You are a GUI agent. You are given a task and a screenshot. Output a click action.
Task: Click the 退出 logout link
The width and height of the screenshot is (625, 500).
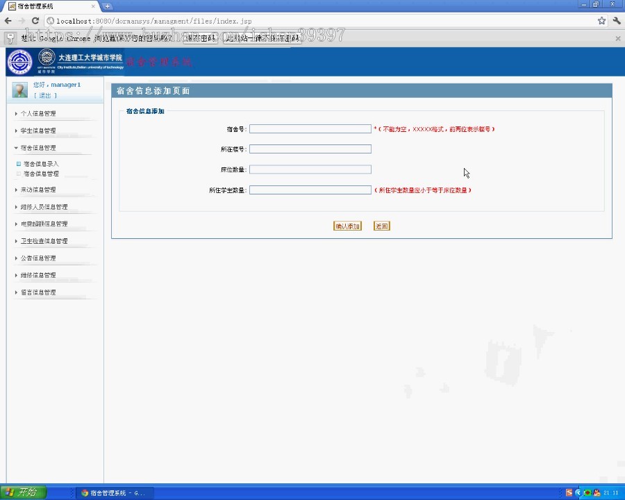[45, 96]
